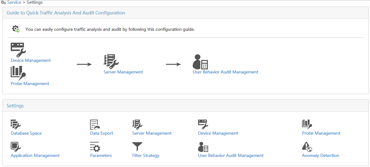Open the User Behavior Audit Management icon in guide
This screenshot has width=370, height=167.
[x=200, y=62]
